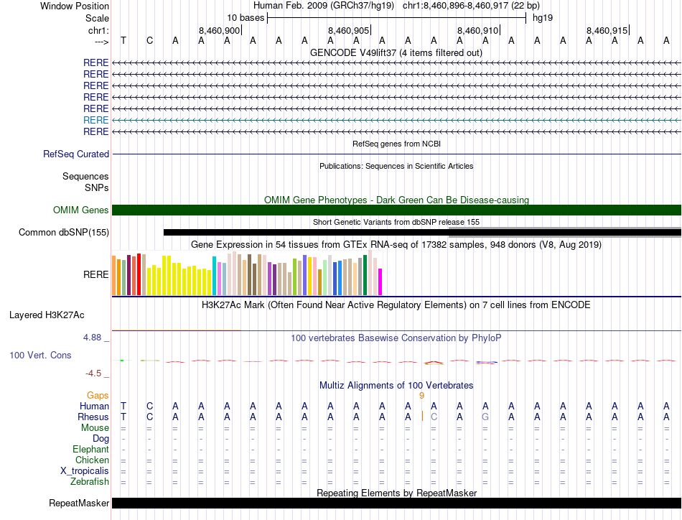
Task: Select the OMIM Genes track label
Action: [x=80, y=210]
